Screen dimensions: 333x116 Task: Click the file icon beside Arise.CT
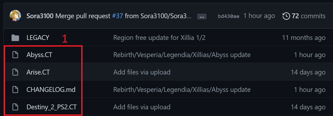tap(16, 72)
